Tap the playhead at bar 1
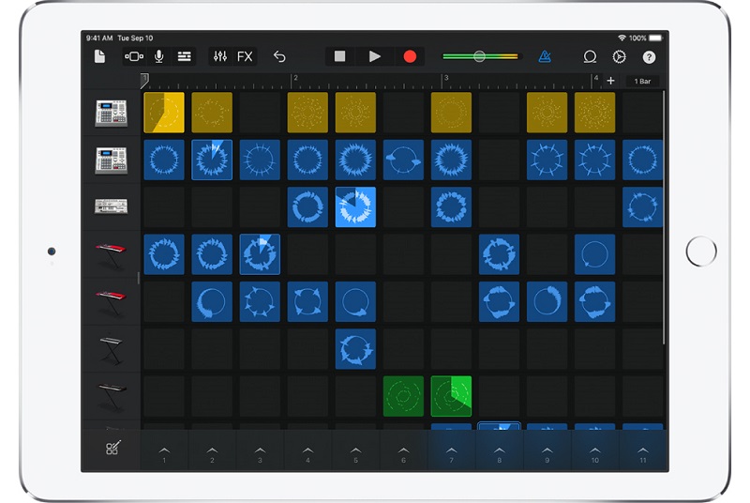750x503 pixels. (144, 81)
